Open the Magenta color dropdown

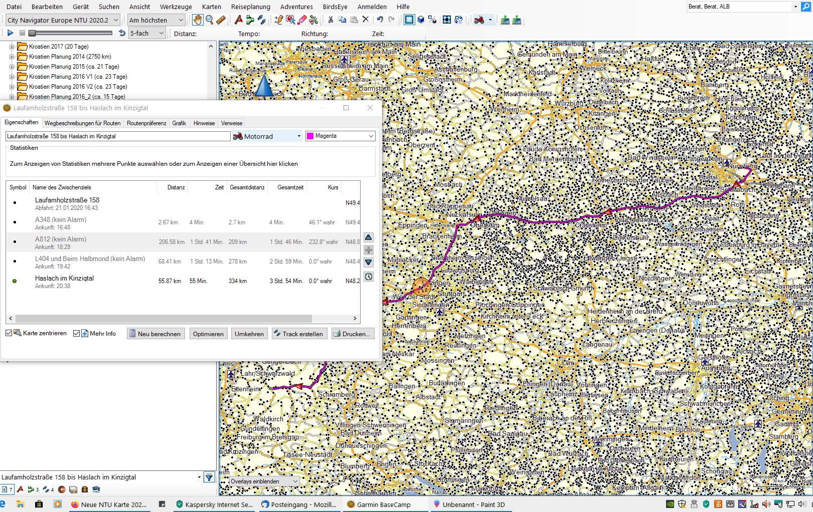coord(340,136)
